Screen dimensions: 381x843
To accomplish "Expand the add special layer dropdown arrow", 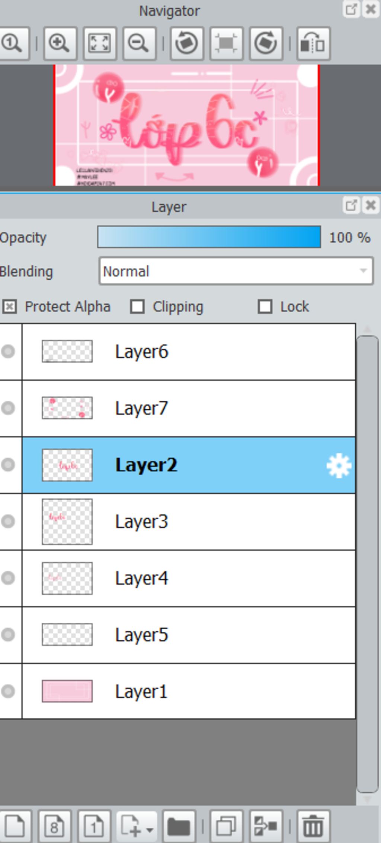I will pyautogui.click(x=150, y=830).
